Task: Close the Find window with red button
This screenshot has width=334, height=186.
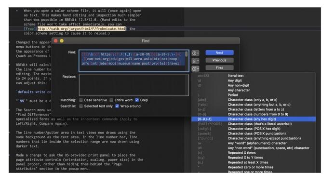Action: coord(56,40)
